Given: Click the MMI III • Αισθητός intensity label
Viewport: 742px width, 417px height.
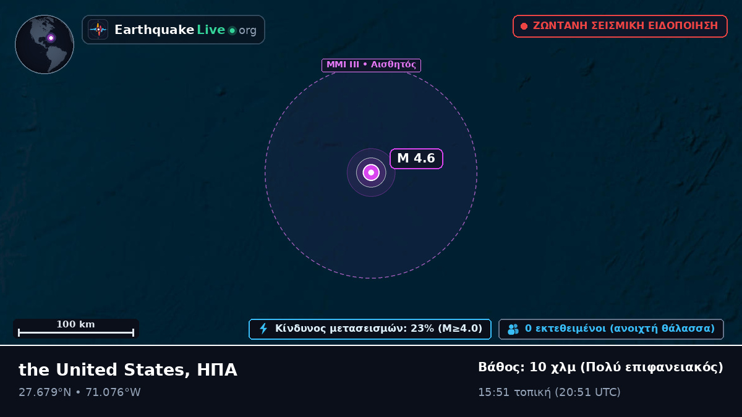Looking at the screenshot, I should pyautogui.click(x=371, y=65).
